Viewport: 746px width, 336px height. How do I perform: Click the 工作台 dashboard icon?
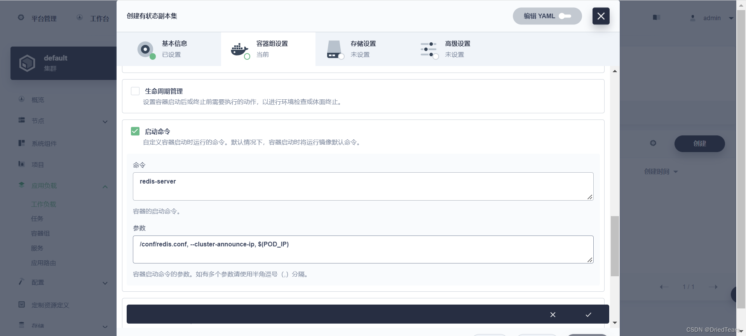(x=80, y=17)
